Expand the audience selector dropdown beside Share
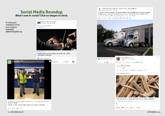 pyautogui.click(x=73, y=62)
